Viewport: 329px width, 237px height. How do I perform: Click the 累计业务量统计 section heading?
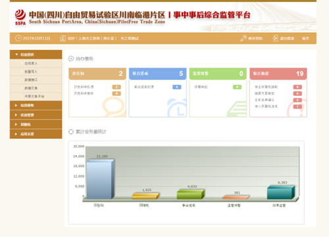[x=91, y=132]
